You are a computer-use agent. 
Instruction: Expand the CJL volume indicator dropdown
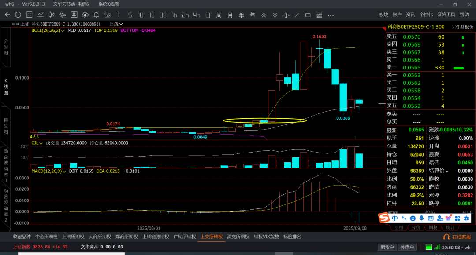tap(37, 143)
